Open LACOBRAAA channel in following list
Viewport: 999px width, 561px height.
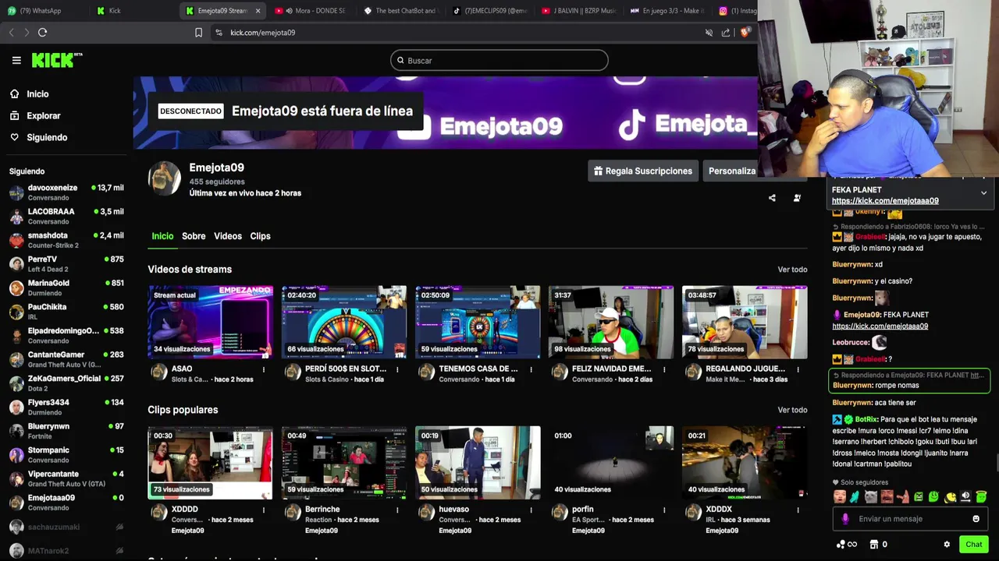click(x=66, y=216)
